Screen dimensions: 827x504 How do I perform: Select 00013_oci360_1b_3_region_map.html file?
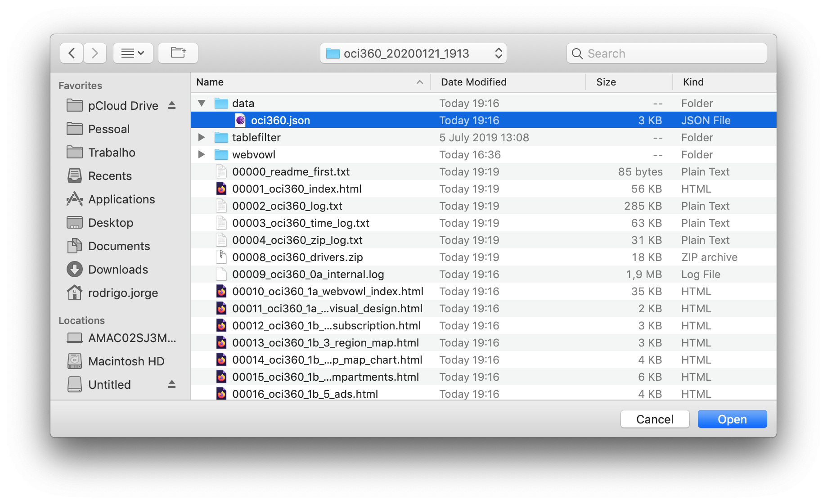pyautogui.click(x=325, y=342)
